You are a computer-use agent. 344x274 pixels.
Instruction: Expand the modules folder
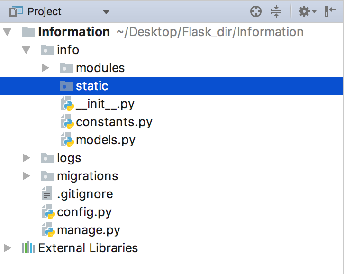click(x=45, y=68)
